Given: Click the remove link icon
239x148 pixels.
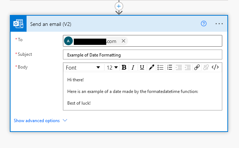Looking at the screenshot, I should click(206, 67).
